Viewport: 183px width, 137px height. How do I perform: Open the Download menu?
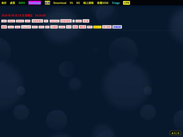pos(60,3)
